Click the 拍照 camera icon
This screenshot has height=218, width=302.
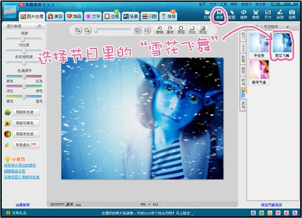[x=292, y=15]
